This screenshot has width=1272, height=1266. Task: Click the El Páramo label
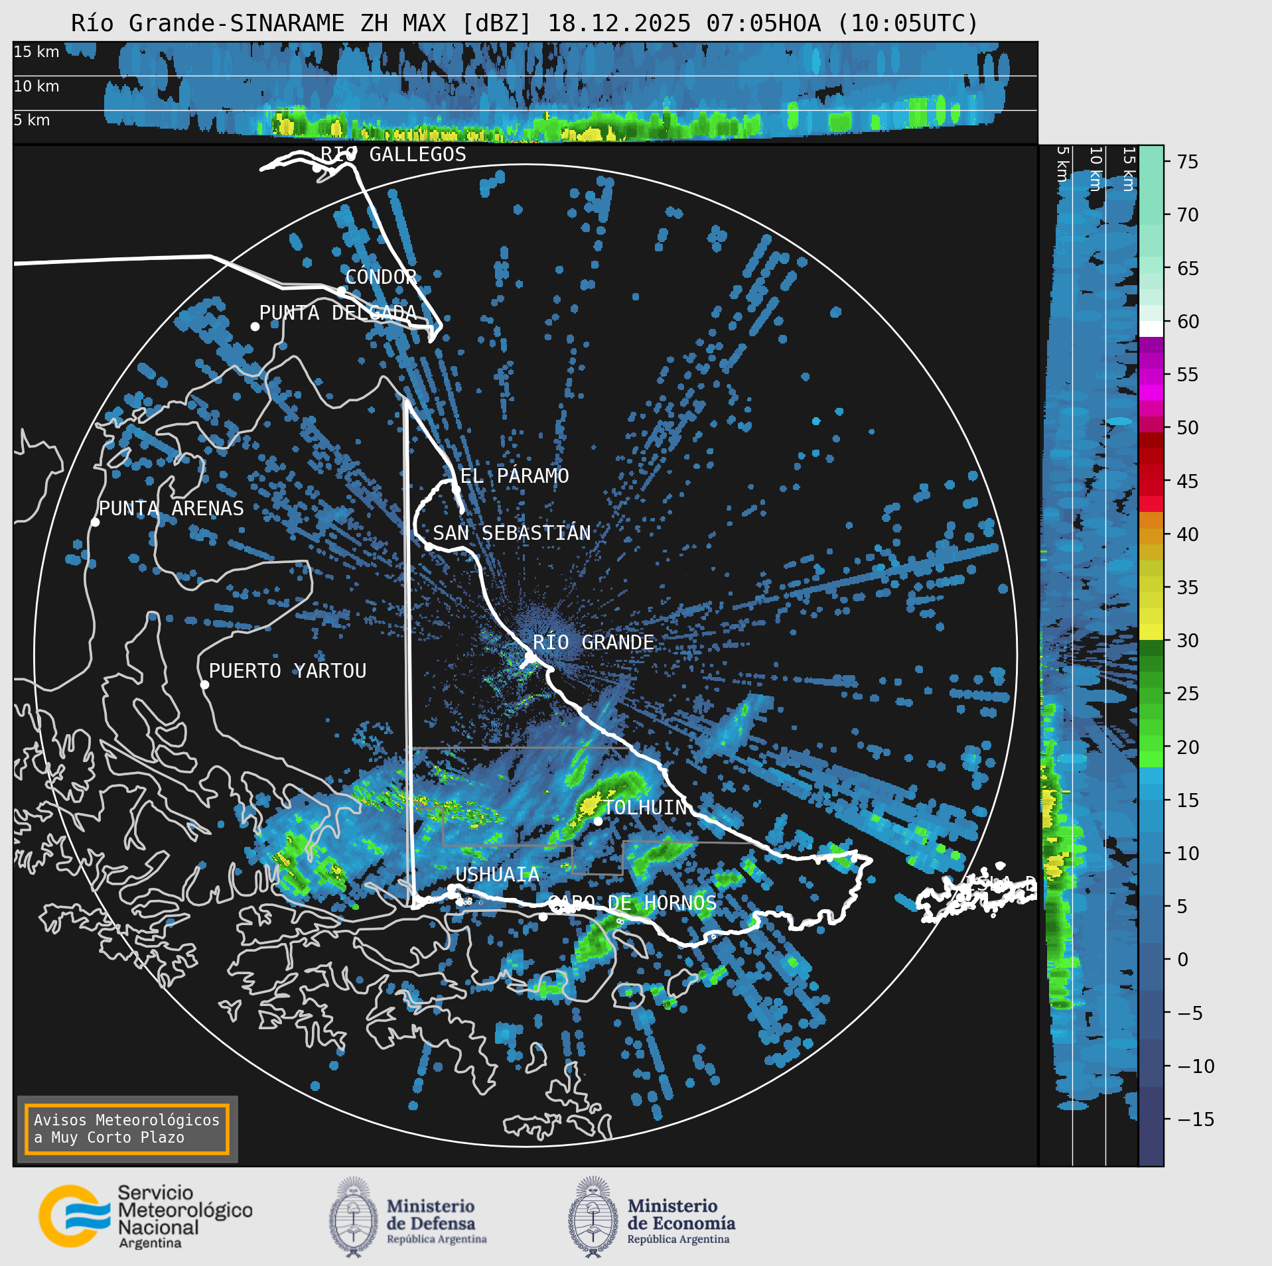point(514,475)
